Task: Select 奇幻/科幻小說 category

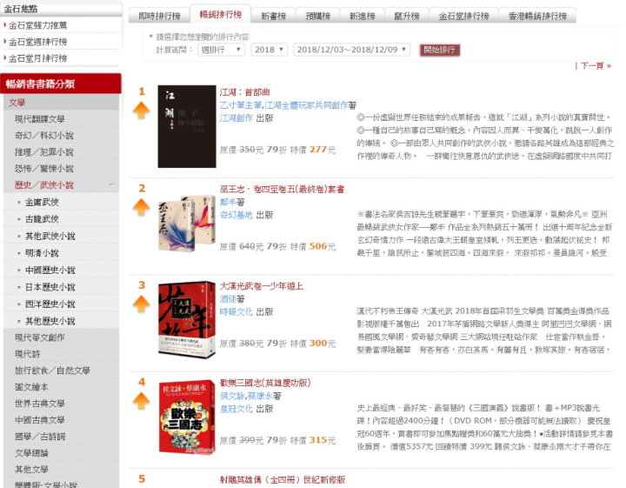Action: (x=44, y=136)
